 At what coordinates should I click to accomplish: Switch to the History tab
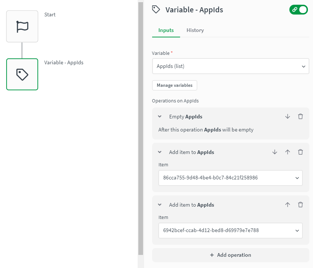[x=195, y=31]
